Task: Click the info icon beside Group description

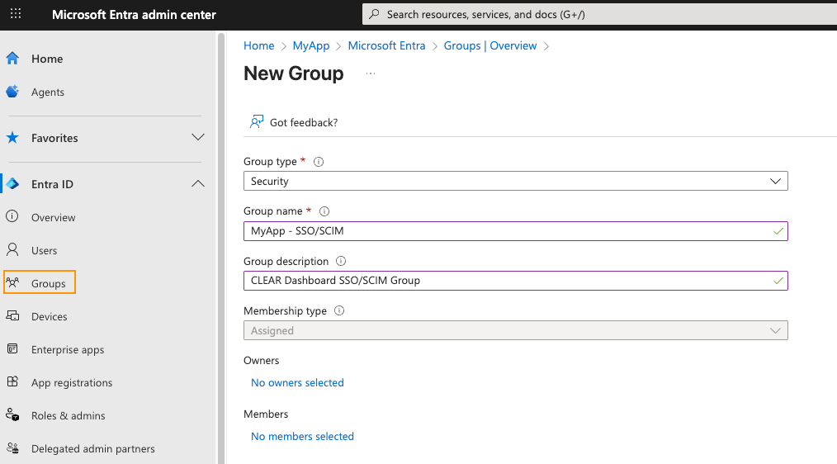Action: pyautogui.click(x=341, y=261)
